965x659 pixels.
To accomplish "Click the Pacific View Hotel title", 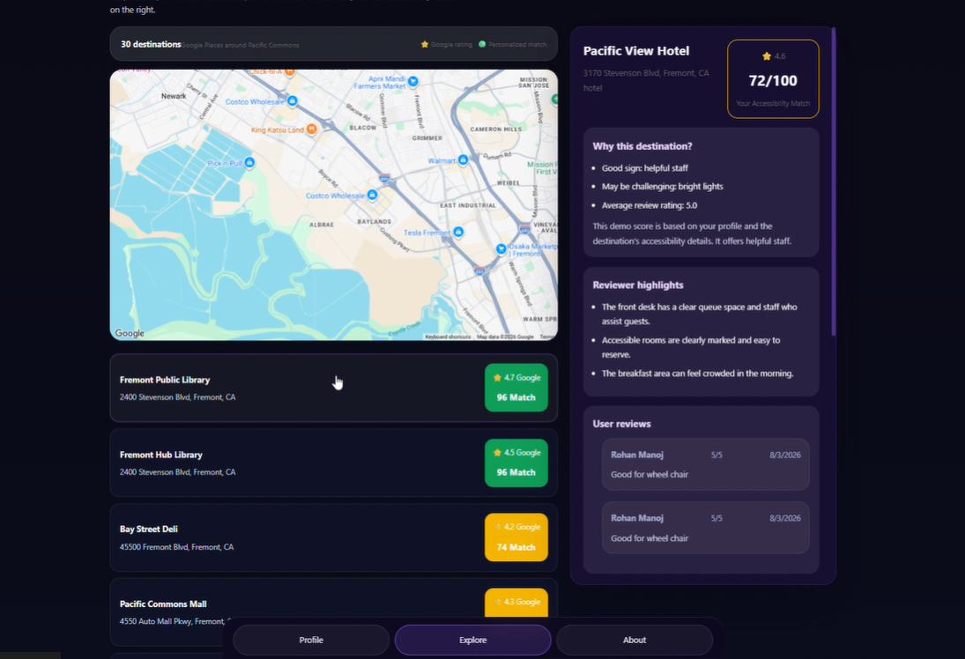I will click(x=636, y=51).
